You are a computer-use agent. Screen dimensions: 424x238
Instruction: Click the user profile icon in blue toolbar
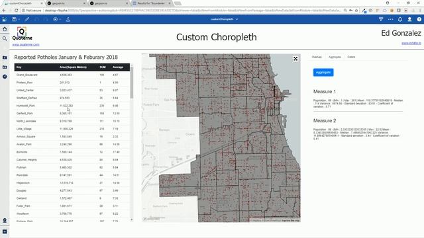tap(409, 19)
